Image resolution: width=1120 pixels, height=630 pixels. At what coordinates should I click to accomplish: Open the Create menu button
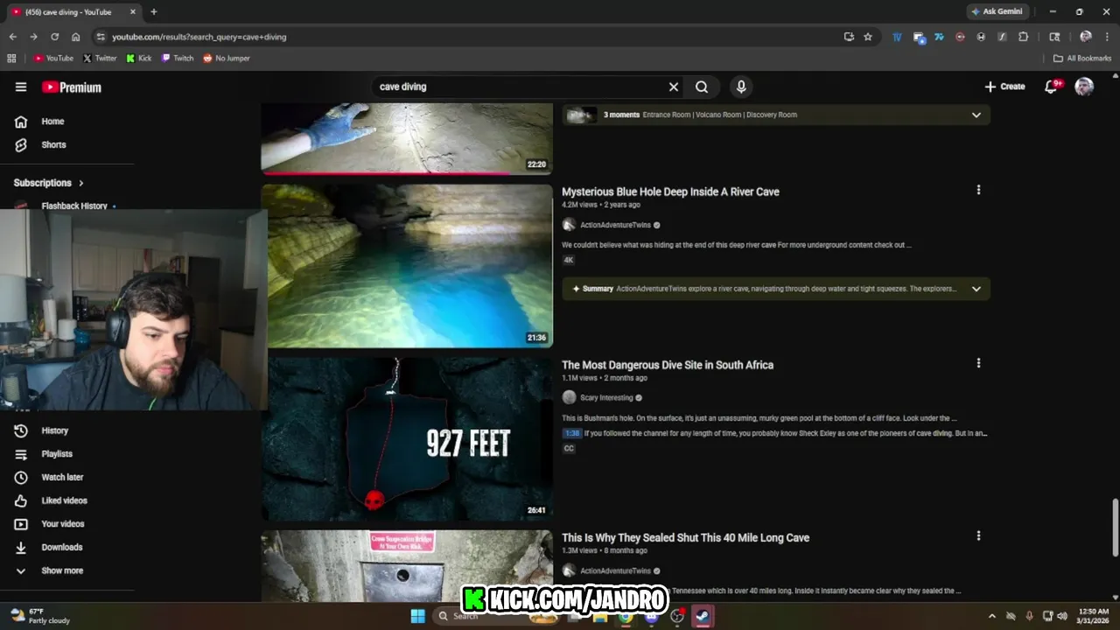click(1004, 87)
